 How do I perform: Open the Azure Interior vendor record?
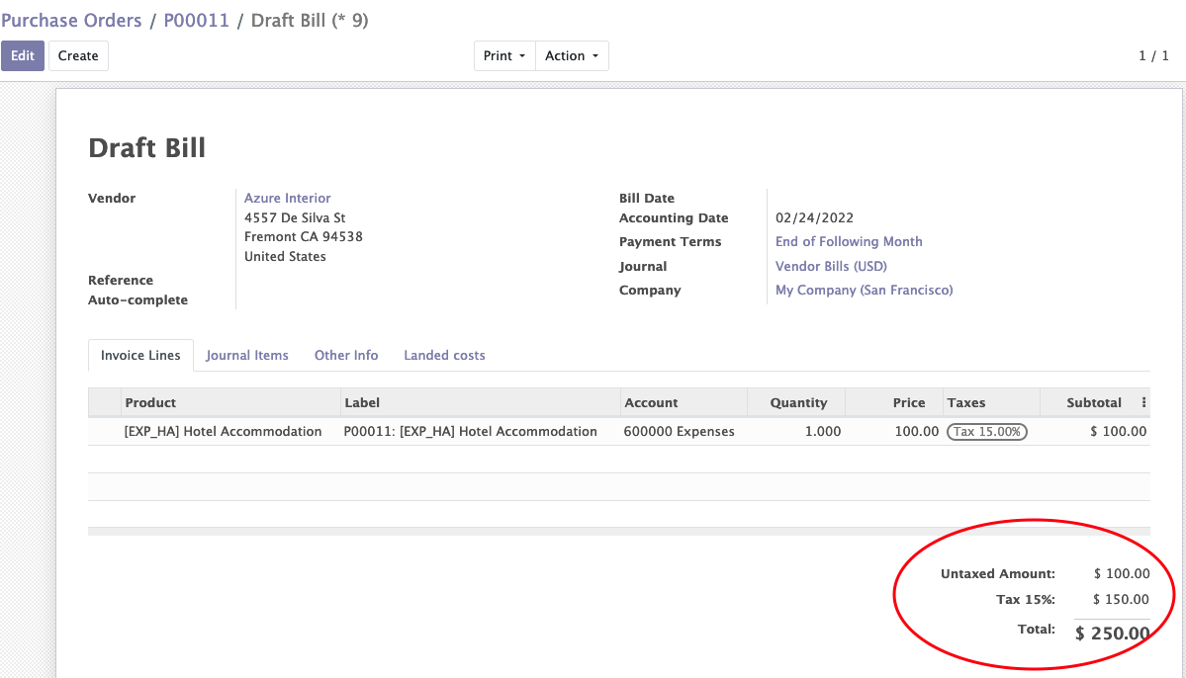click(x=287, y=198)
